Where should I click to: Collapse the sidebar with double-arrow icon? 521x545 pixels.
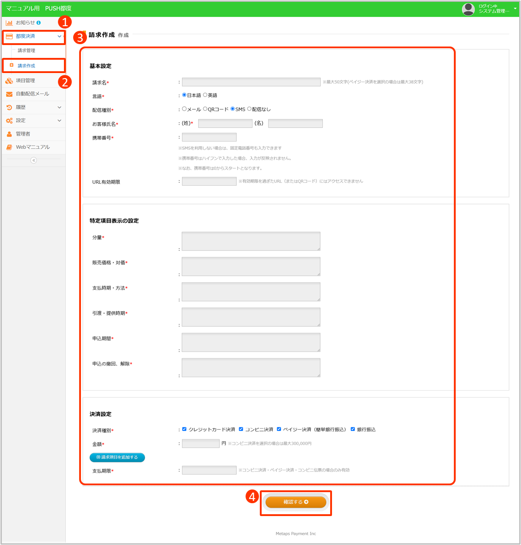[34, 160]
